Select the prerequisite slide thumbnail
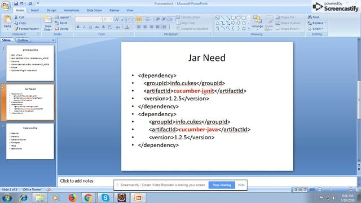 click(x=30, y=63)
